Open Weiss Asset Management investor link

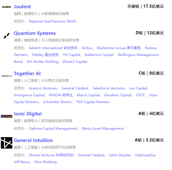[103, 129]
